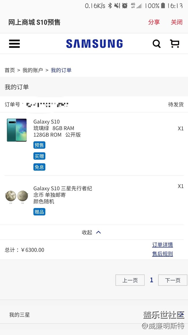Viewport: 188px width, 335px height.
Task: Open the shopping cart
Action: click(175, 43)
